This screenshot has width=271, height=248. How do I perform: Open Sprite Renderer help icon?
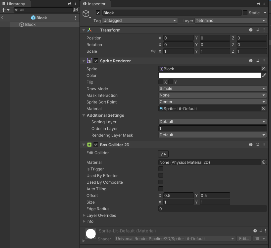pyautogui.click(x=251, y=61)
